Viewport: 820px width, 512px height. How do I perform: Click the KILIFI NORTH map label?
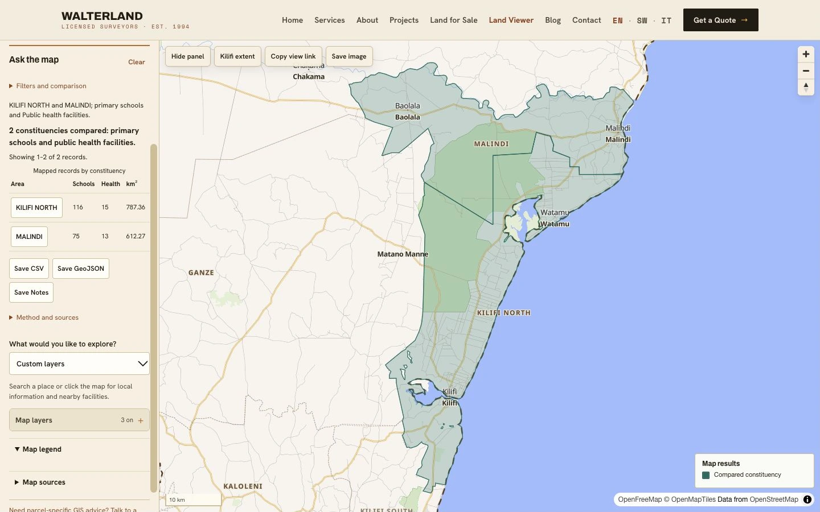(504, 313)
